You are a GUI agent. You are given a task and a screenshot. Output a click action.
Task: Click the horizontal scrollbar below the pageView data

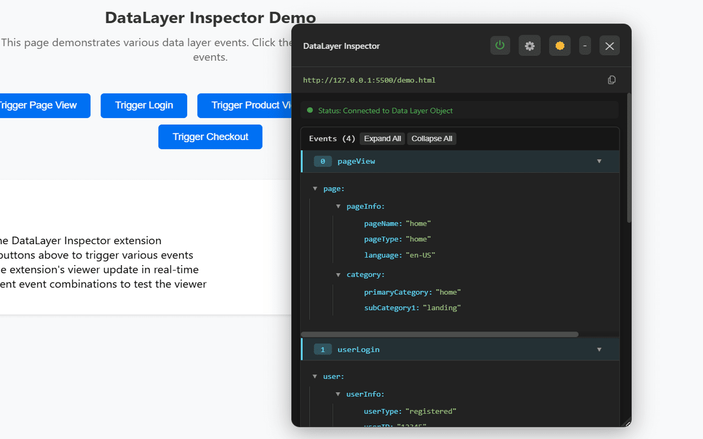[439, 334]
